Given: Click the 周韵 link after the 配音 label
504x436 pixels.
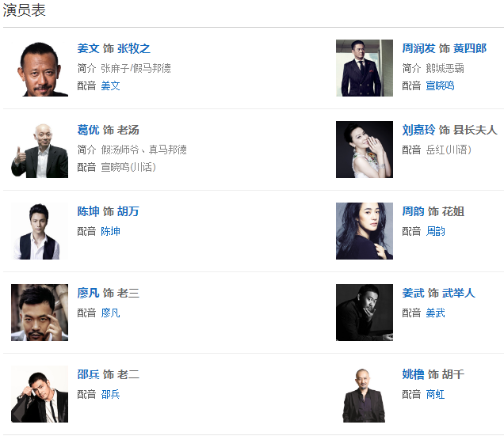Looking at the screenshot, I should pos(435,231).
